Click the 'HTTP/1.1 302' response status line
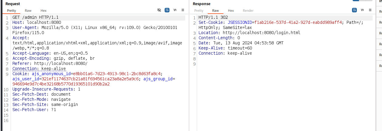The width and height of the screenshot is (382, 131). (x=213, y=18)
